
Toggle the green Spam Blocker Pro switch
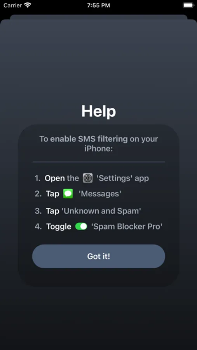[81, 227]
